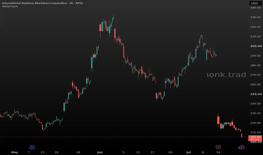Click the '17' date on time axis
263x155 pixels.
[152, 152]
